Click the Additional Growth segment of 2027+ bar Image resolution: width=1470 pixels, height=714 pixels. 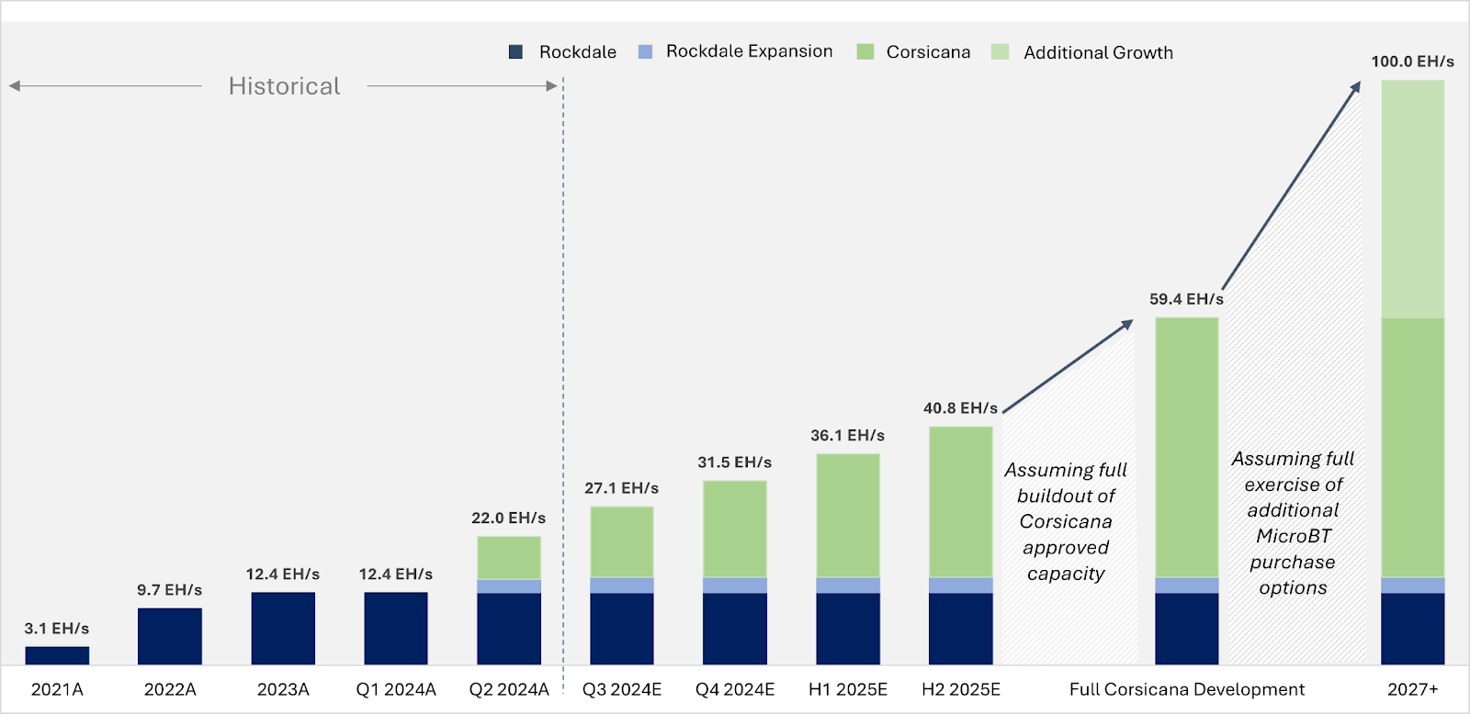pos(1413,199)
